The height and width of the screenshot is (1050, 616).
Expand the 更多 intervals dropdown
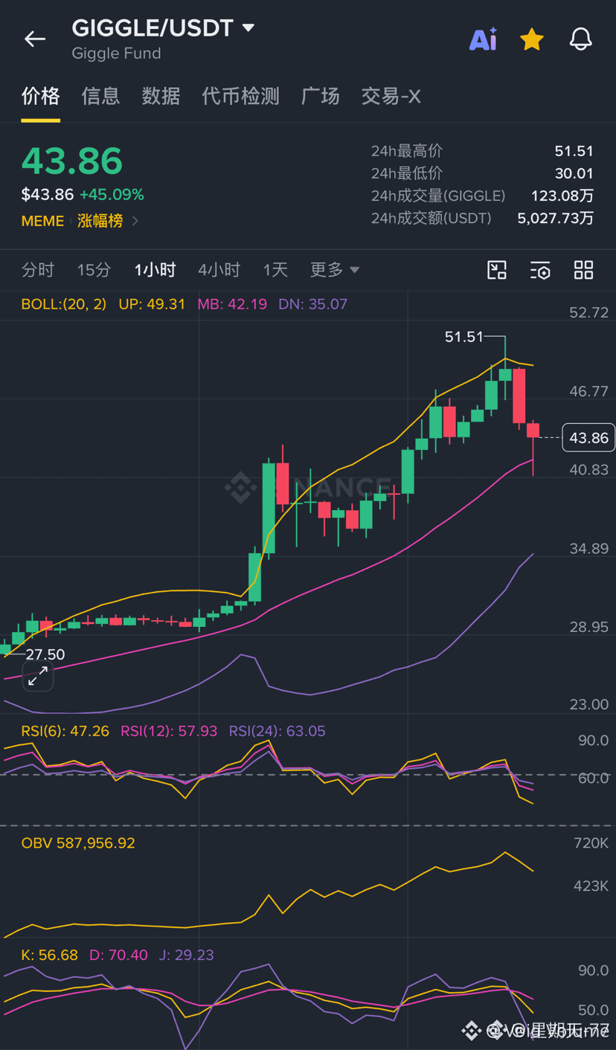tap(334, 270)
